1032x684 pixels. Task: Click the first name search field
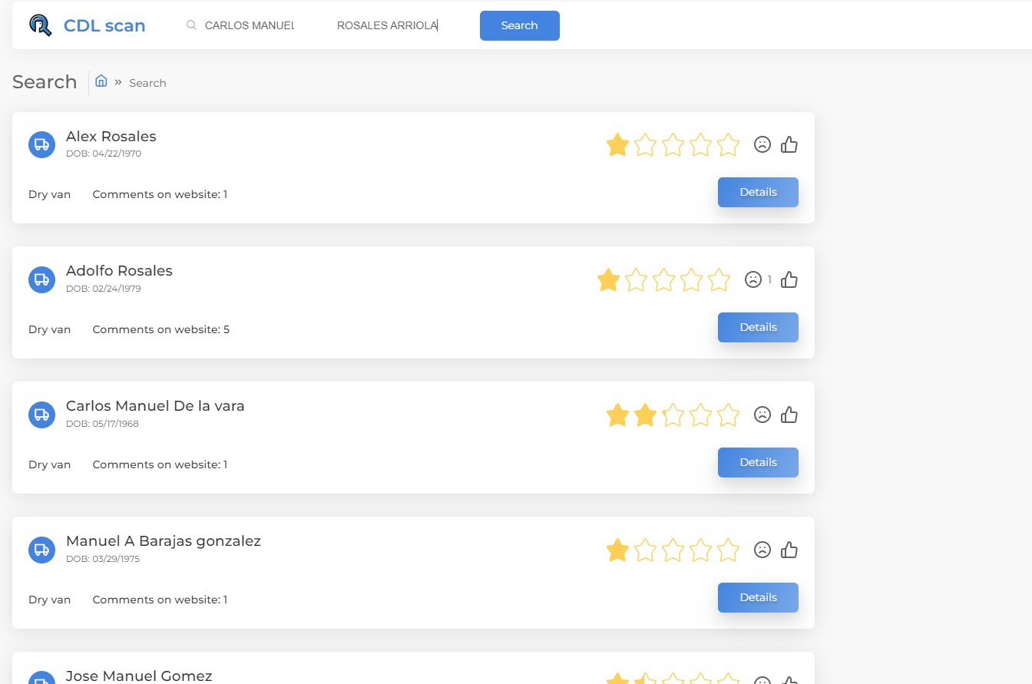click(250, 25)
